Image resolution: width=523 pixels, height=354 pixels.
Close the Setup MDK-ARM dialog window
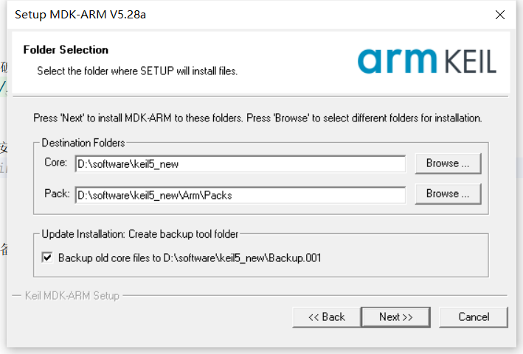point(499,15)
